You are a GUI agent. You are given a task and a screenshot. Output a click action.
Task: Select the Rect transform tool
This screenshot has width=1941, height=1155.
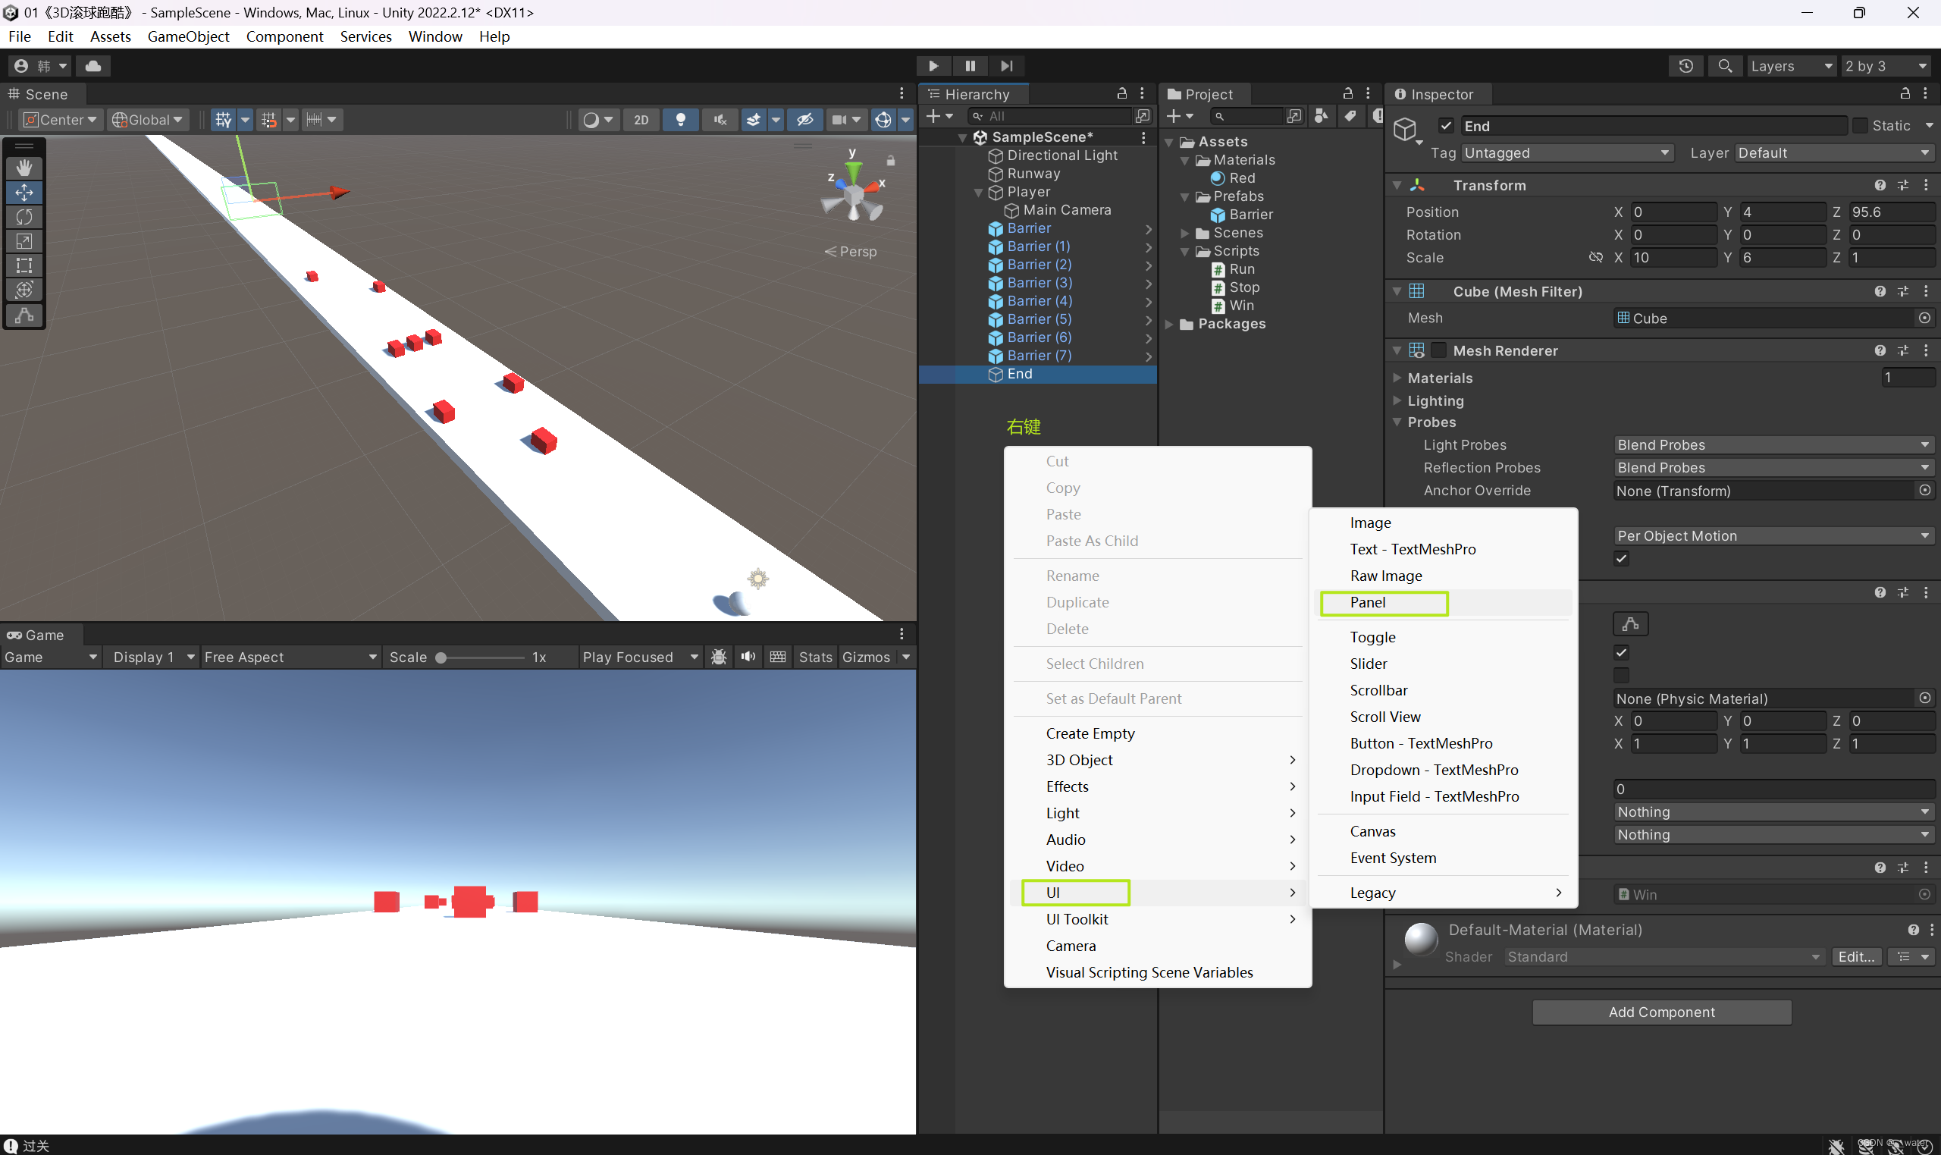(24, 265)
